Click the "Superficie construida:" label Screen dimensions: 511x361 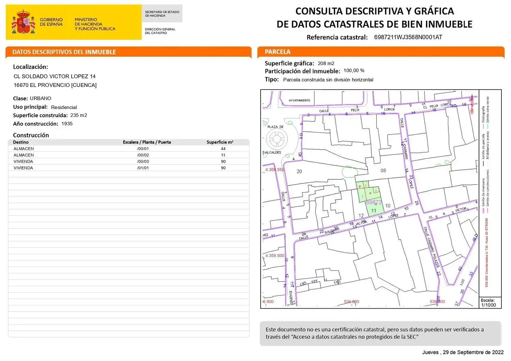coord(40,115)
